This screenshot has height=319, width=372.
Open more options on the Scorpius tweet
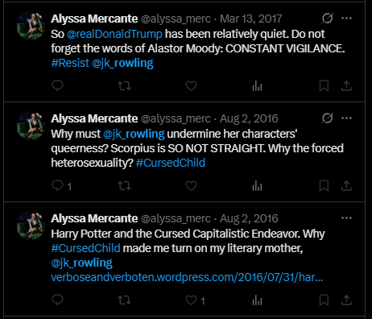click(346, 118)
